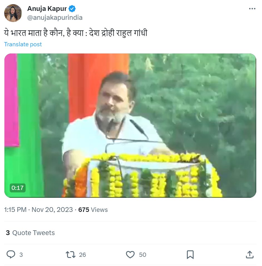Open Anuja Kapur's profile picture
Image resolution: width=262 pixels, height=266 pixels.
pyautogui.click(x=13, y=13)
